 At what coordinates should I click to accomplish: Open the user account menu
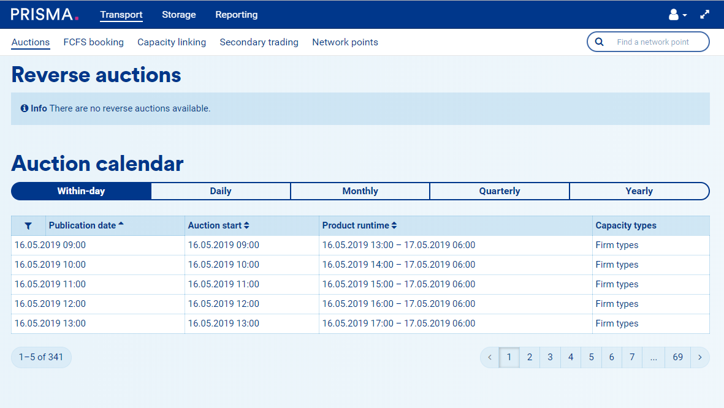677,15
